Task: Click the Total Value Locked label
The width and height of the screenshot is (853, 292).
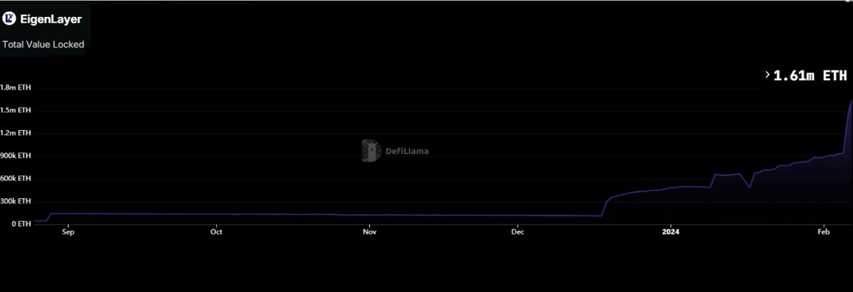Action: pos(43,44)
